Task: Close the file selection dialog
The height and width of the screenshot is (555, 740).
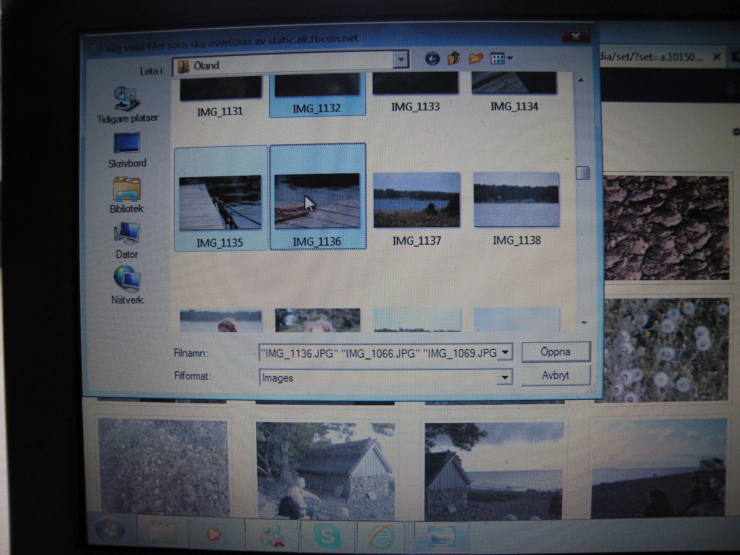Action: click(x=575, y=37)
